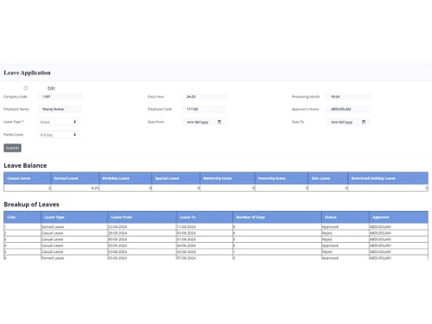Click the Leave Application heading
The width and height of the screenshot is (432, 324).
[x=27, y=73]
